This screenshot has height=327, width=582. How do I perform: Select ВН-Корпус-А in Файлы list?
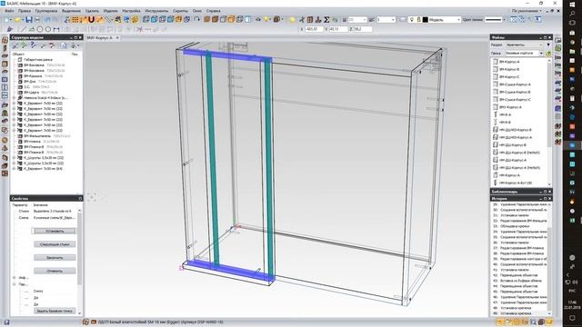pos(509,62)
